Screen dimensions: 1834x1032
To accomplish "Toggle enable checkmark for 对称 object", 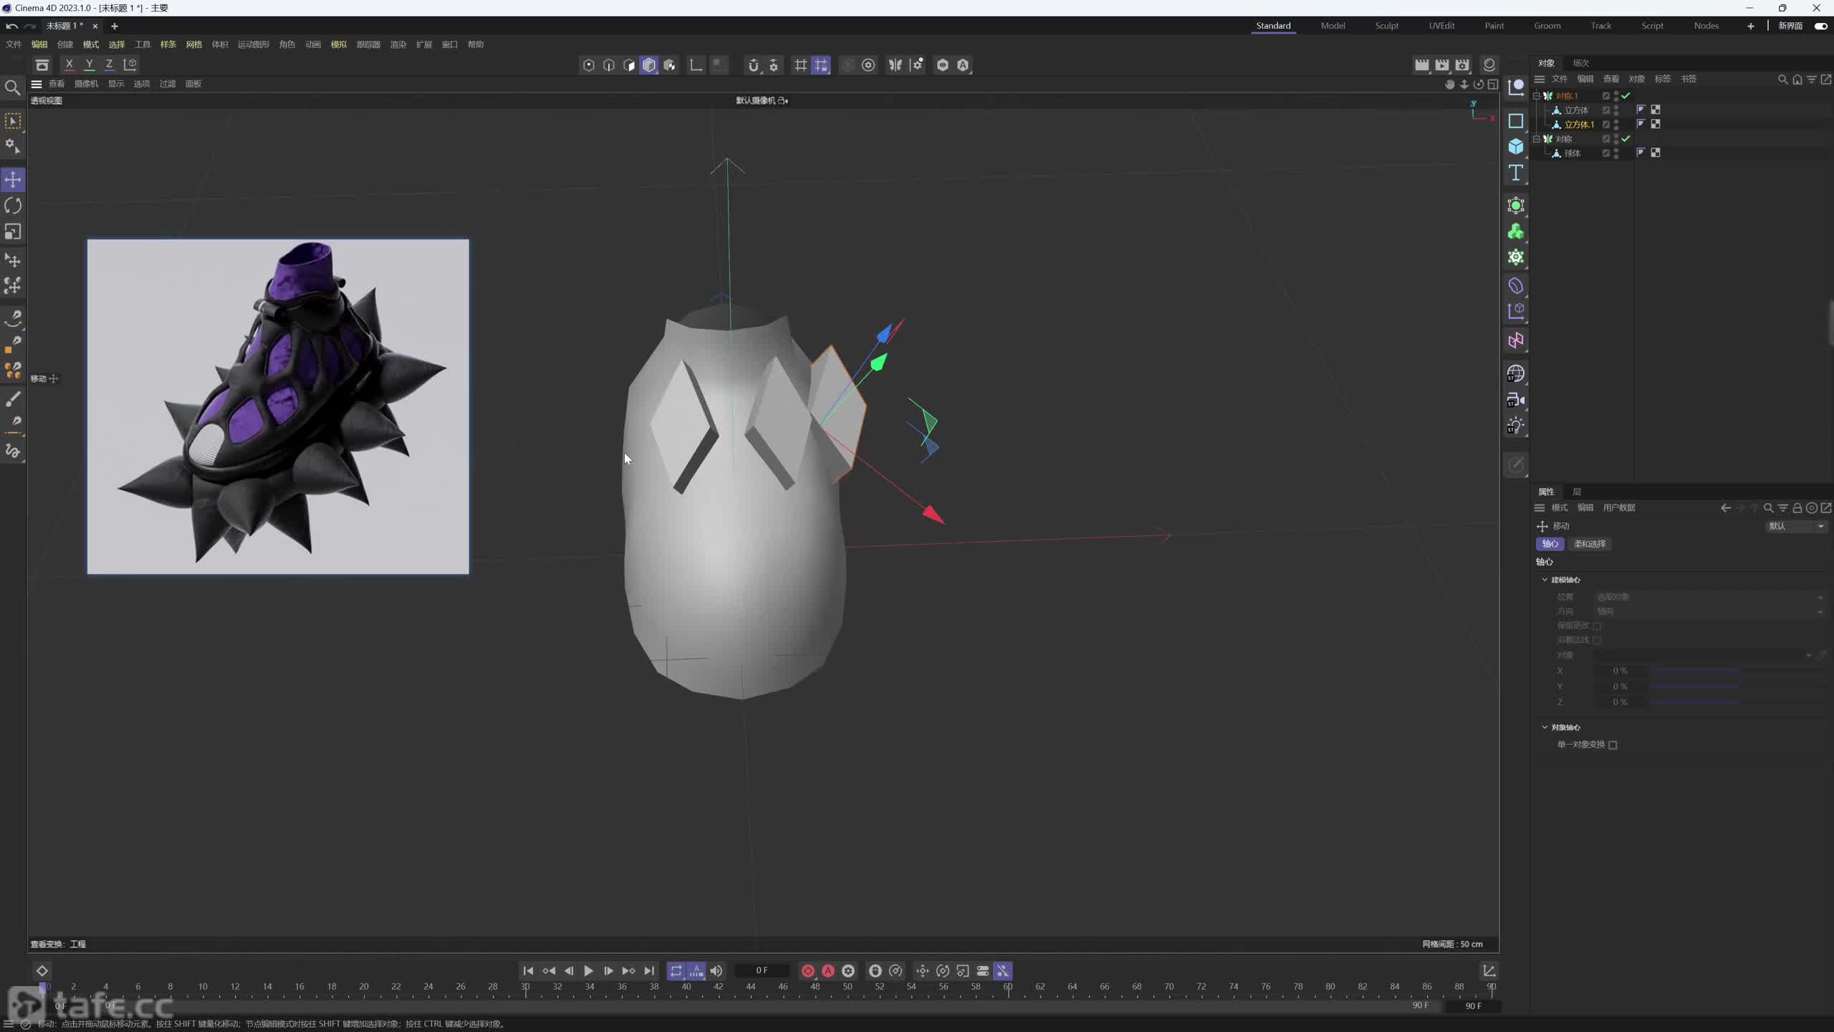I will [x=1626, y=138].
